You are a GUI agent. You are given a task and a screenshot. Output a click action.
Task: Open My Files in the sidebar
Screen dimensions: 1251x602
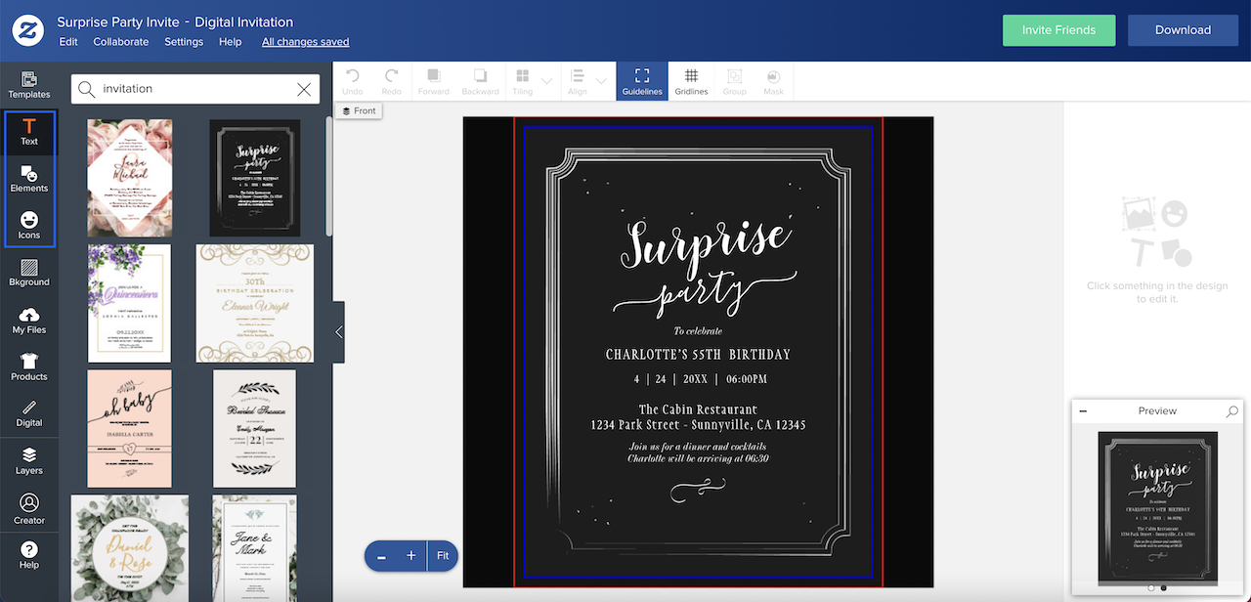click(x=29, y=320)
